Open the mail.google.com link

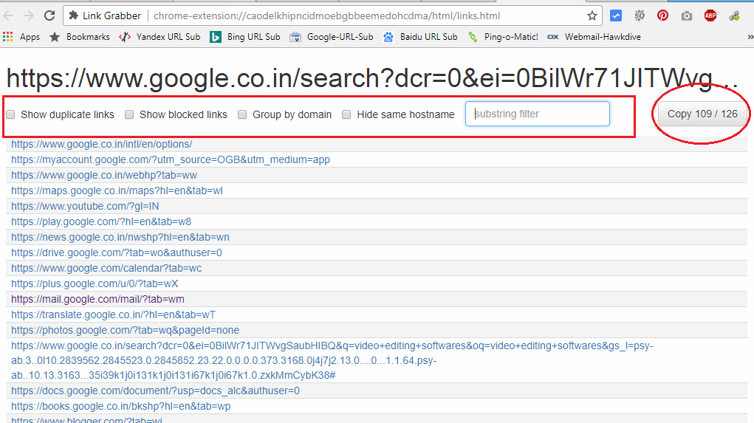tap(97, 299)
